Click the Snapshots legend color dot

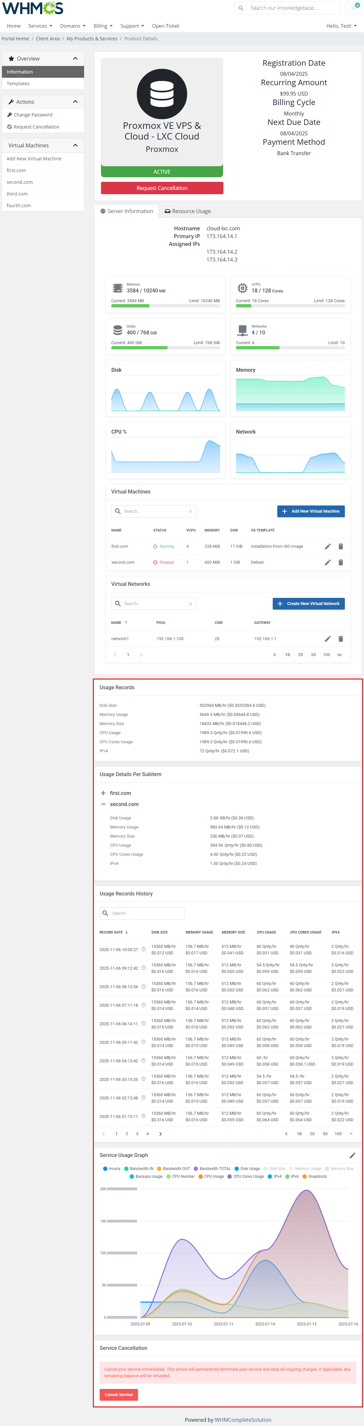[305, 1176]
